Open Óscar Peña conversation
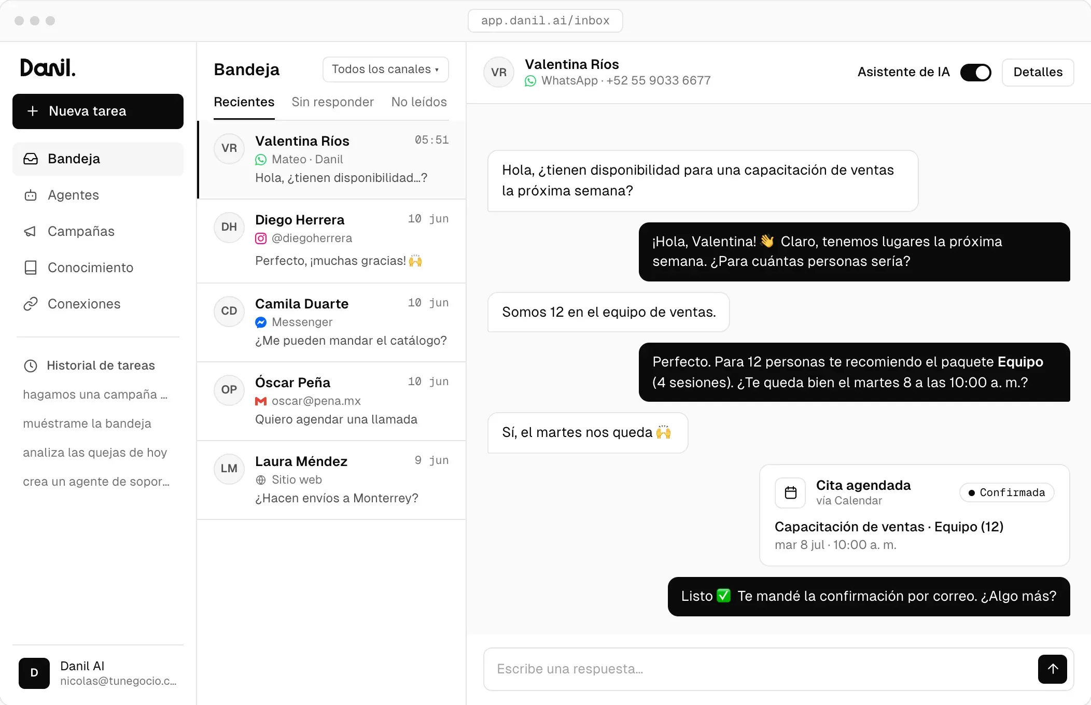 click(332, 401)
